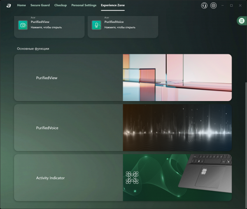
Task: Click the PurifiedView glass panels thumbnail
Action: click(177, 78)
